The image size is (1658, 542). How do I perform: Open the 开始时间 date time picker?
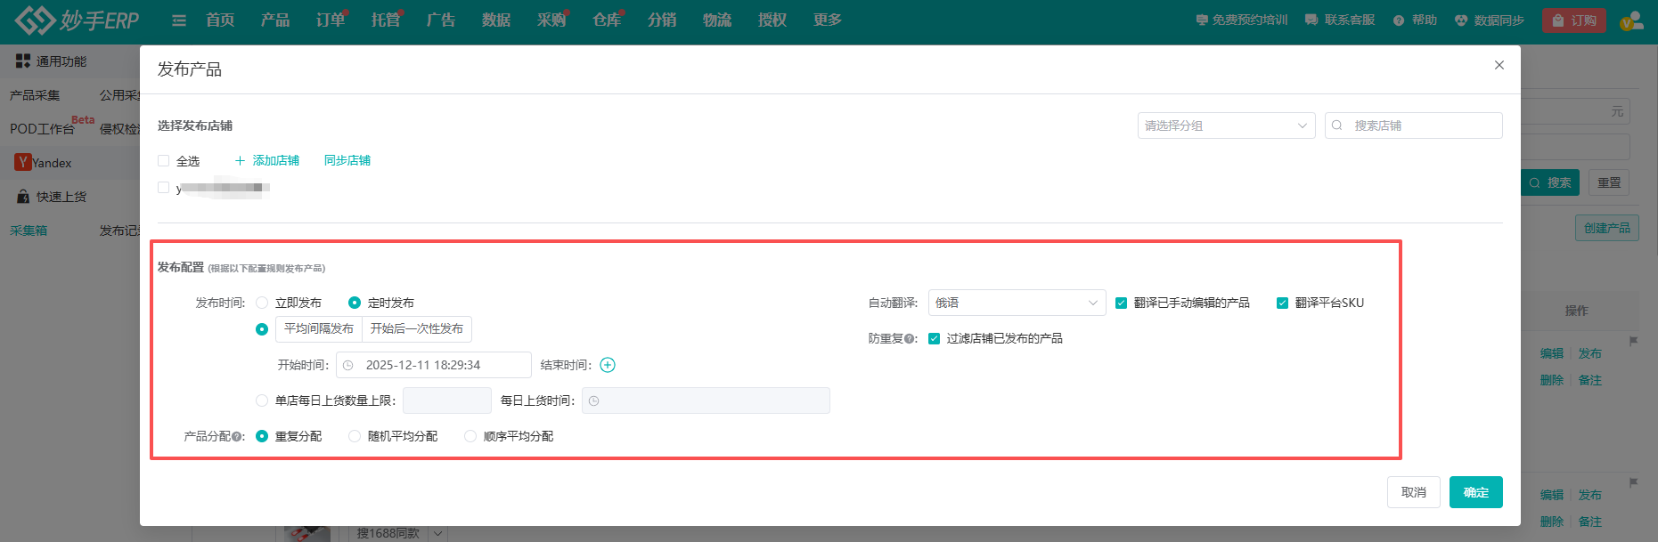click(433, 365)
